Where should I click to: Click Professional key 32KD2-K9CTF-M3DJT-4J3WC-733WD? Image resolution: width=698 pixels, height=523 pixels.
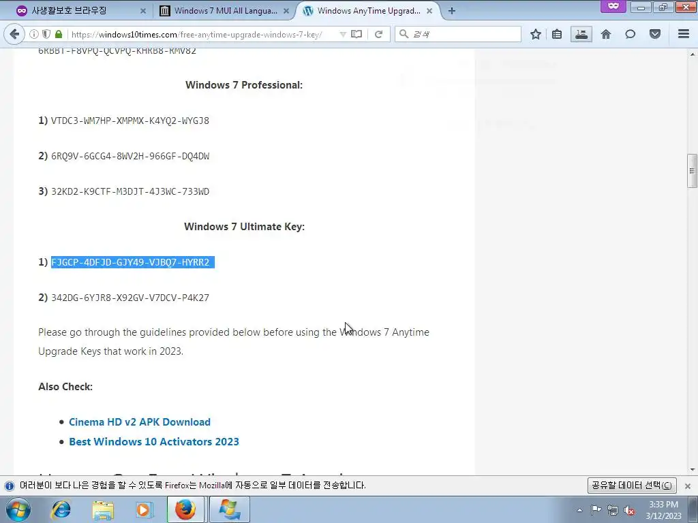point(130,191)
